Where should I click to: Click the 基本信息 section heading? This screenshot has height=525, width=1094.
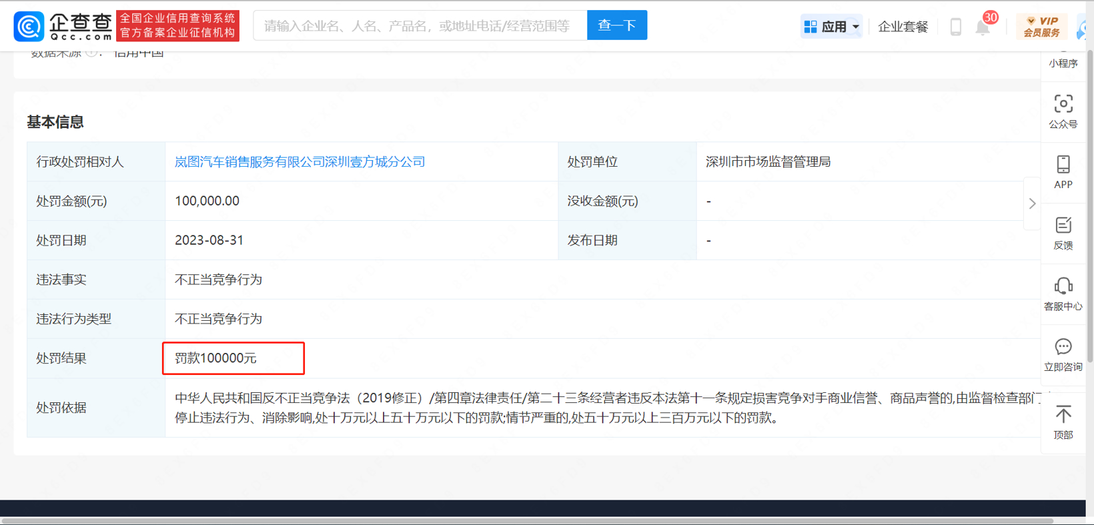pyautogui.click(x=55, y=122)
